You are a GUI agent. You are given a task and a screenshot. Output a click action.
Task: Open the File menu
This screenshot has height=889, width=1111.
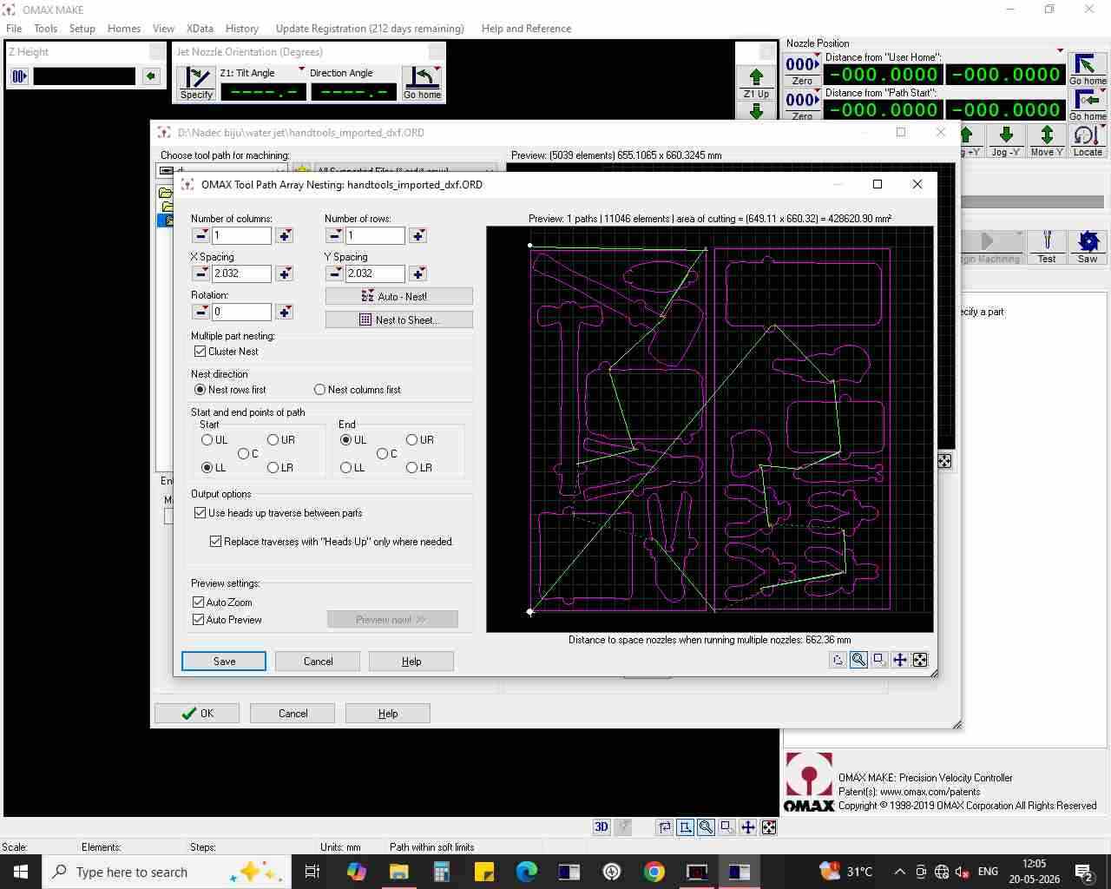pyautogui.click(x=14, y=29)
